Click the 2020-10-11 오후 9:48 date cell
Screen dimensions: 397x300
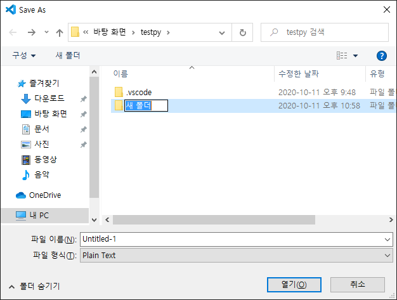(x=317, y=93)
